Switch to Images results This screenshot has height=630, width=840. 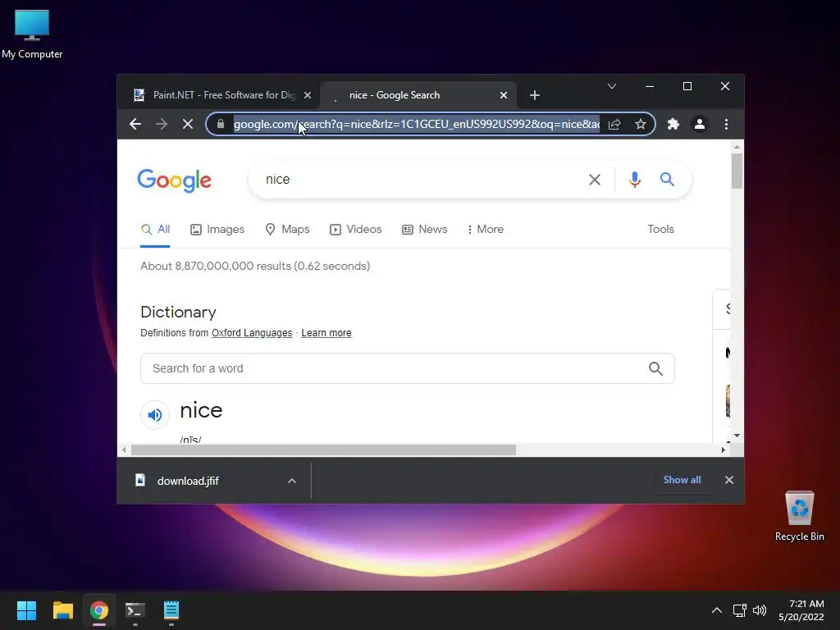(x=217, y=230)
